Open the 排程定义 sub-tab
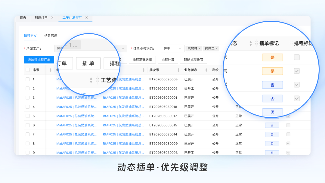 tap(30, 36)
